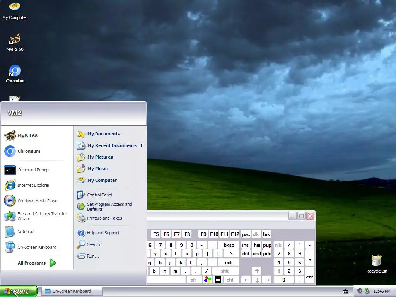
Task: Select On-Screen Keyboard taskbar button
Action: click(72, 291)
